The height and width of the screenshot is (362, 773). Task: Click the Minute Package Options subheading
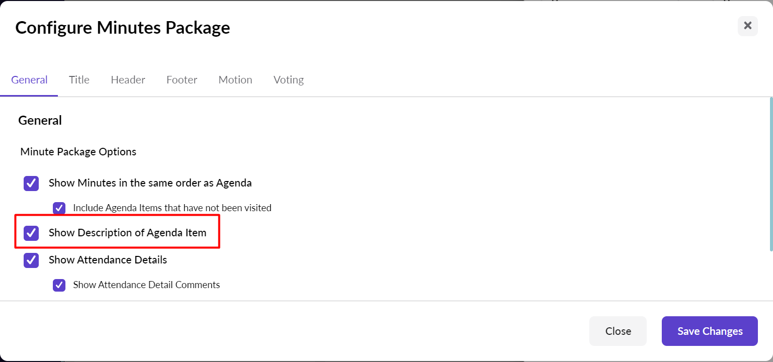click(x=78, y=152)
